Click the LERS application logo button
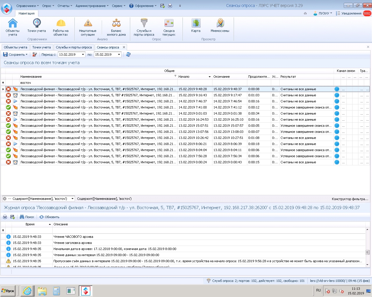 coord(7,8)
